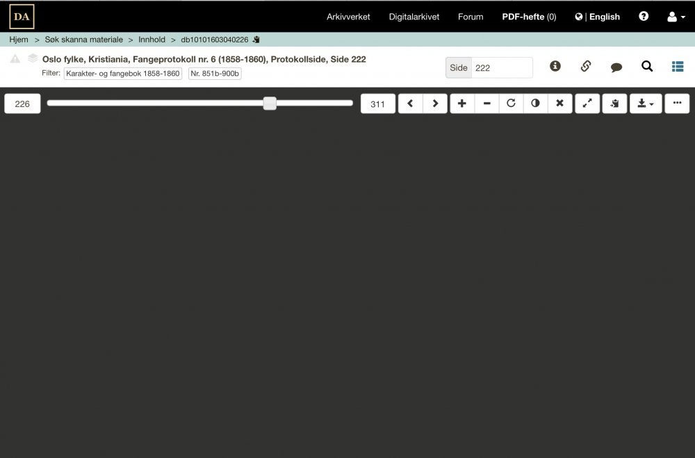Rotate the image with the circular arrow
Screen dimensions: 695x458
pyautogui.click(x=511, y=104)
